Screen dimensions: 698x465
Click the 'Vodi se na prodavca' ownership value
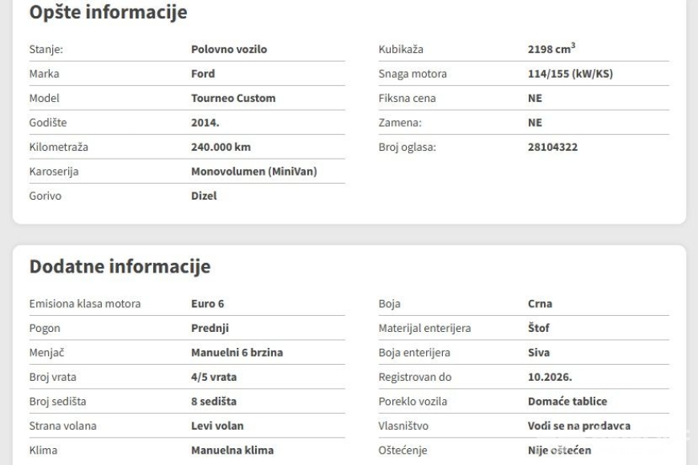[578, 426]
